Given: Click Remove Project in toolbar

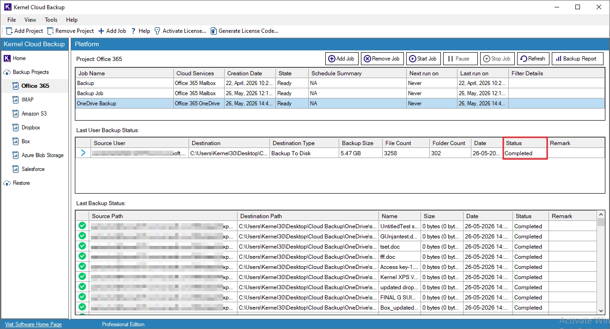Looking at the screenshot, I should pyautogui.click(x=70, y=31).
